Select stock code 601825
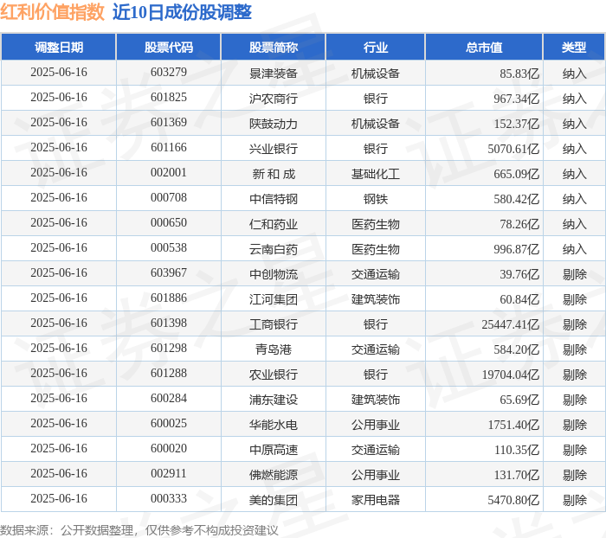 [x=169, y=98]
